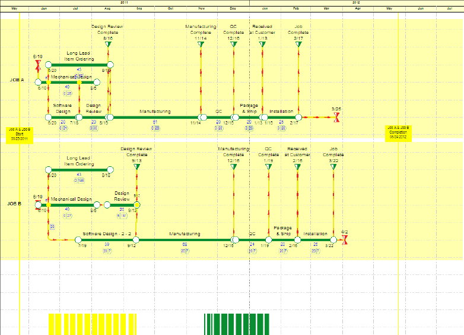This screenshot has height=335, width=464.
Task: Select Job B Mechanical Design activity bar
Action: pos(67,205)
